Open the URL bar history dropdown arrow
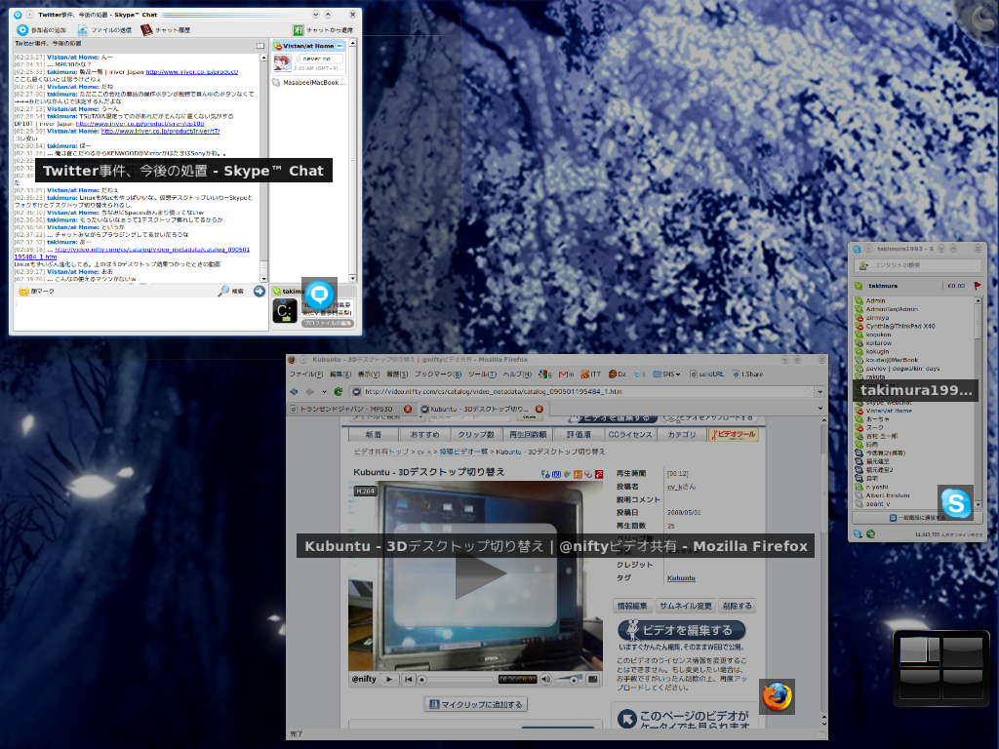Image resolution: width=999 pixels, height=749 pixels. point(819,392)
